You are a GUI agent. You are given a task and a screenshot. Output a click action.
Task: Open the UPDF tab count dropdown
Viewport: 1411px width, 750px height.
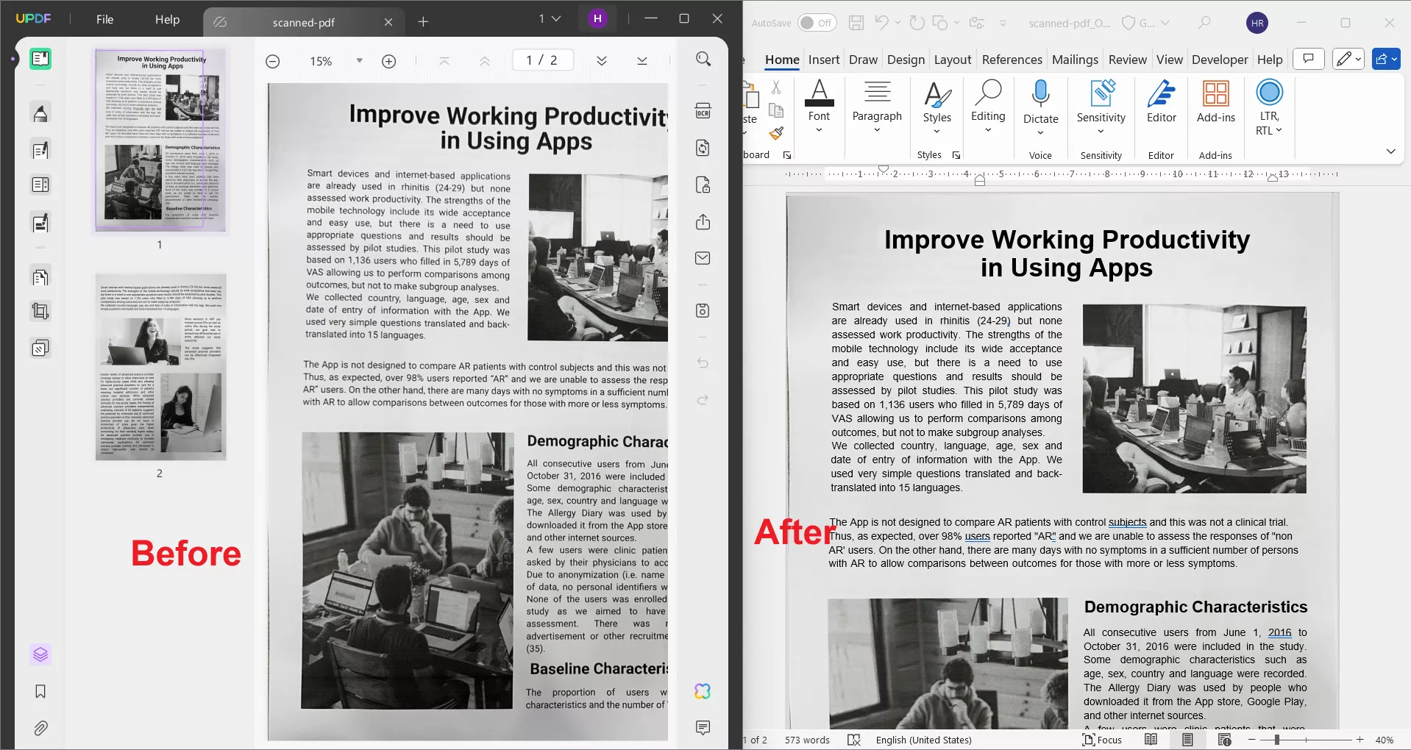coord(550,19)
